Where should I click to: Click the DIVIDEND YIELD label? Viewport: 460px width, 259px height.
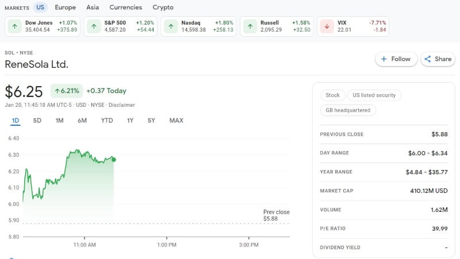tap(340, 248)
